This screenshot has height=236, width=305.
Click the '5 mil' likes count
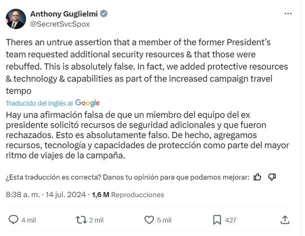(x=164, y=220)
